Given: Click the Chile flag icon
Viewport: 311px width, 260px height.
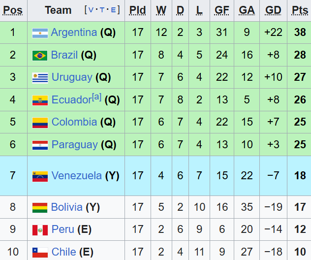Looking at the screenshot, I should point(40,252).
